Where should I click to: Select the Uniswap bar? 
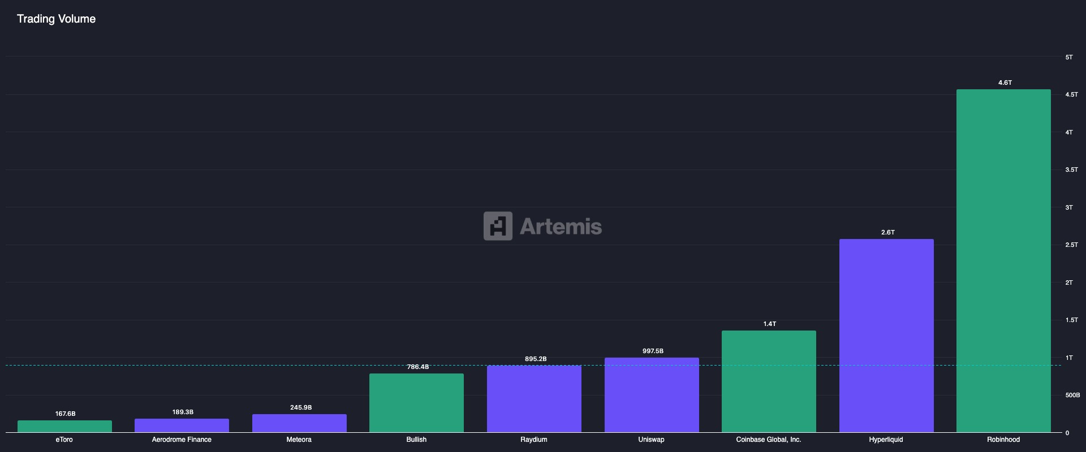[x=652, y=395]
